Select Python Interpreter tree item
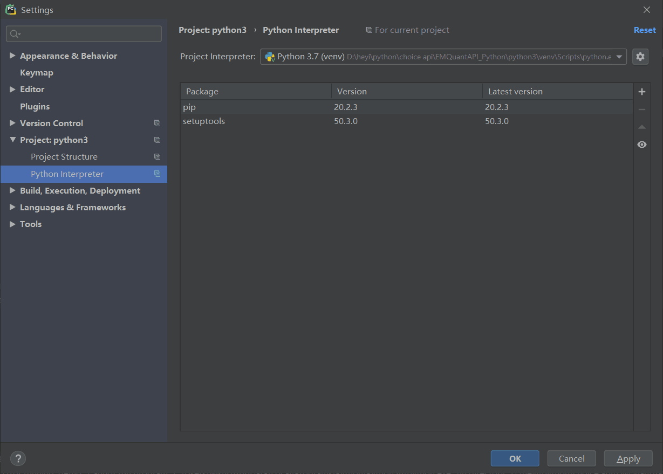663x474 pixels. (x=84, y=174)
